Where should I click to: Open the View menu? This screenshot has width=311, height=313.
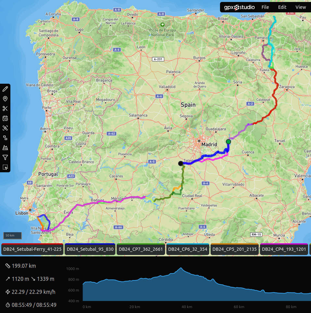pyautogui.click(x=301, y=7)
